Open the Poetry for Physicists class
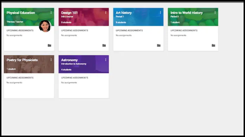The image size is (245, 137). click(22, 60)
